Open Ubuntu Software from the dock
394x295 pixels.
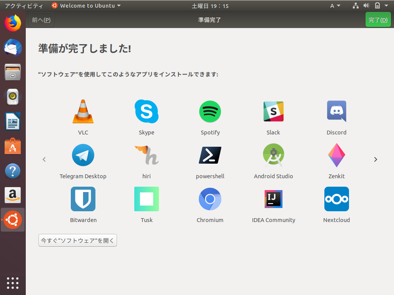click(13, 146)
